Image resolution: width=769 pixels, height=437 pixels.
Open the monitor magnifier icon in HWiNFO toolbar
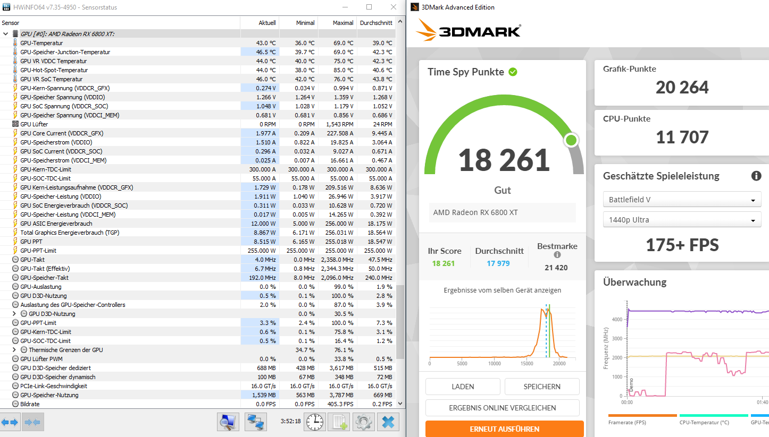coord(228,422)
